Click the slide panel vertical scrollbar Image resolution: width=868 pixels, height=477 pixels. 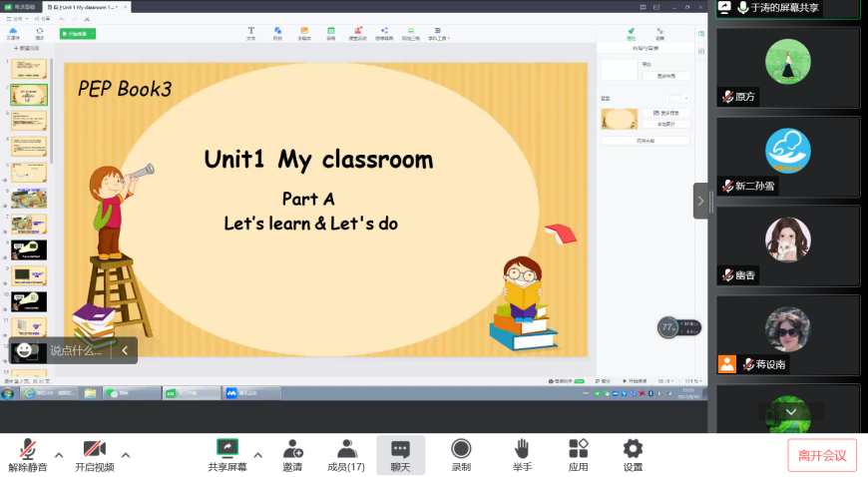point(52,111)
